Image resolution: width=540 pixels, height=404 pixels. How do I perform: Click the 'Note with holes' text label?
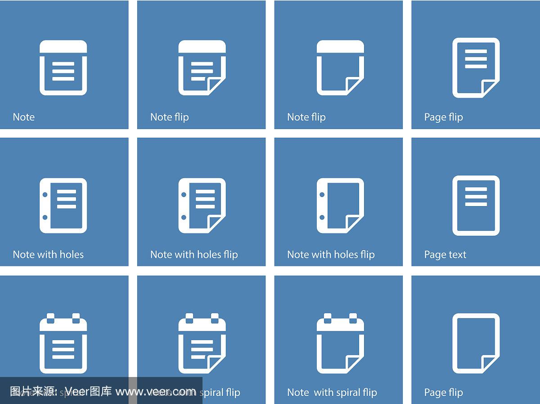pyautogui.click(x=48, y=255)
